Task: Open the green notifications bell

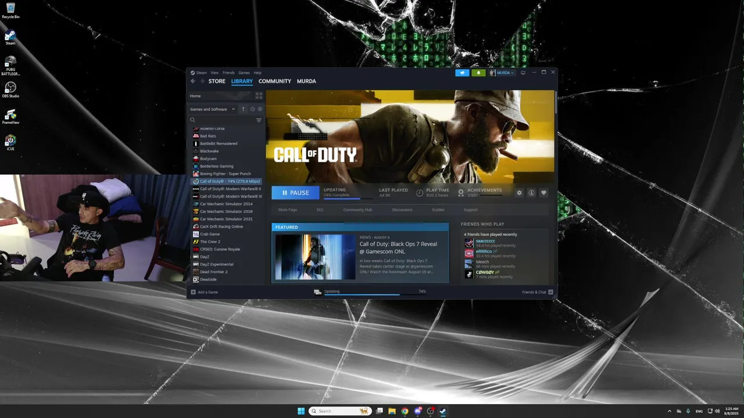Action: click(480, 73)
